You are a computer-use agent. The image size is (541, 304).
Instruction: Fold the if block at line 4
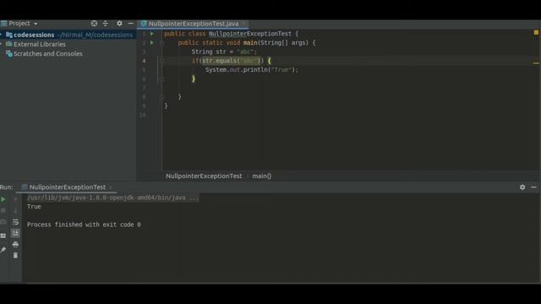click(x=161, y=61)
